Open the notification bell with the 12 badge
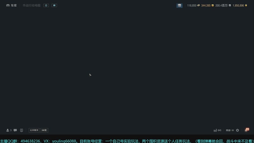The width and height of the screenshot is (254, 143). point(247,130)
